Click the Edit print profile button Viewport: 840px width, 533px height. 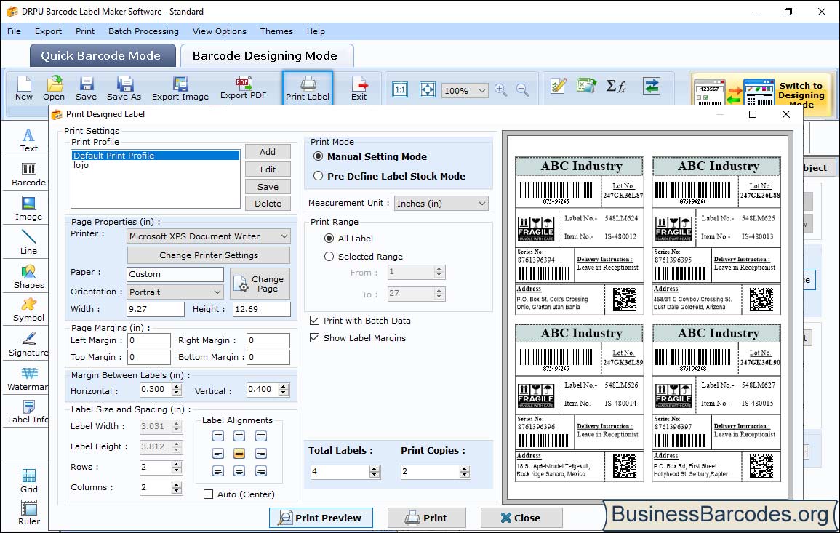[x=268, y=169]
